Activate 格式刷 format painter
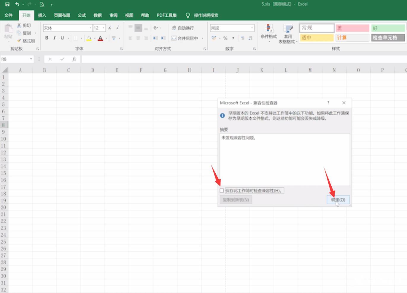 [26, 41]
